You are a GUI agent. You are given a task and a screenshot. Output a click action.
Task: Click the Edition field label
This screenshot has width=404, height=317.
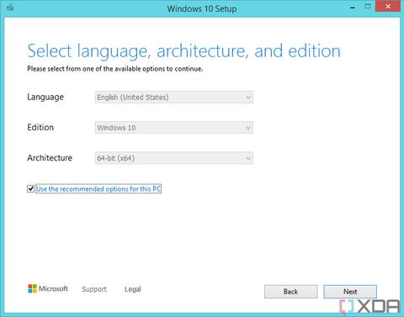[40, 127]
